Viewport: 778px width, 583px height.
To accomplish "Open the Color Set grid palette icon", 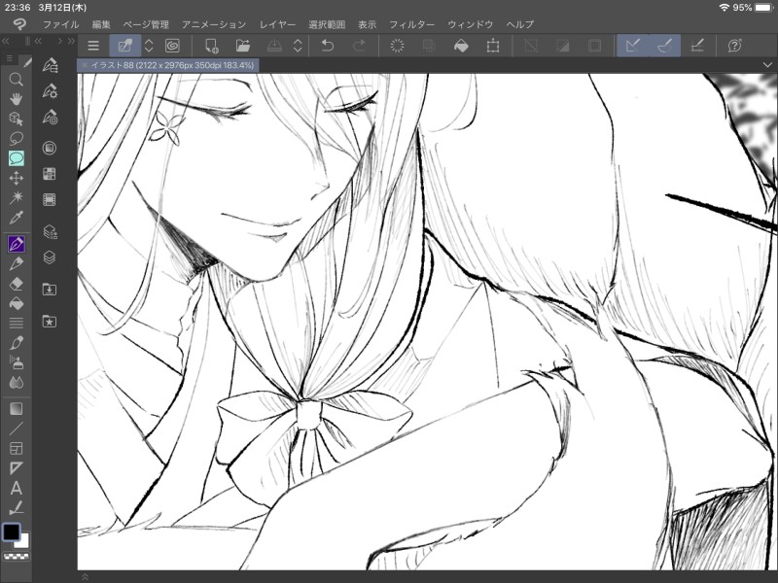I will [50, 174].
